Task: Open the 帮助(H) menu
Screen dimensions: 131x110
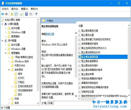Action: click(x=34, y=9)
